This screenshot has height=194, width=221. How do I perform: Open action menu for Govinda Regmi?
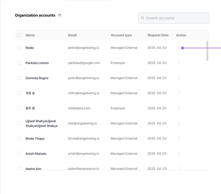(x=179, y=78)
